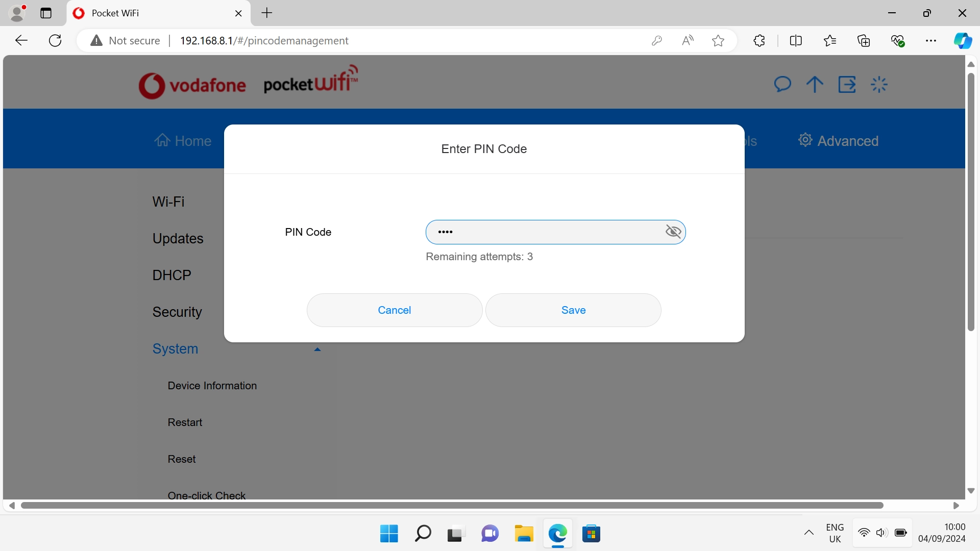Open the browser Collections icon
The height and width of the screenshot is (551, 980).
[x=864, y=40]
